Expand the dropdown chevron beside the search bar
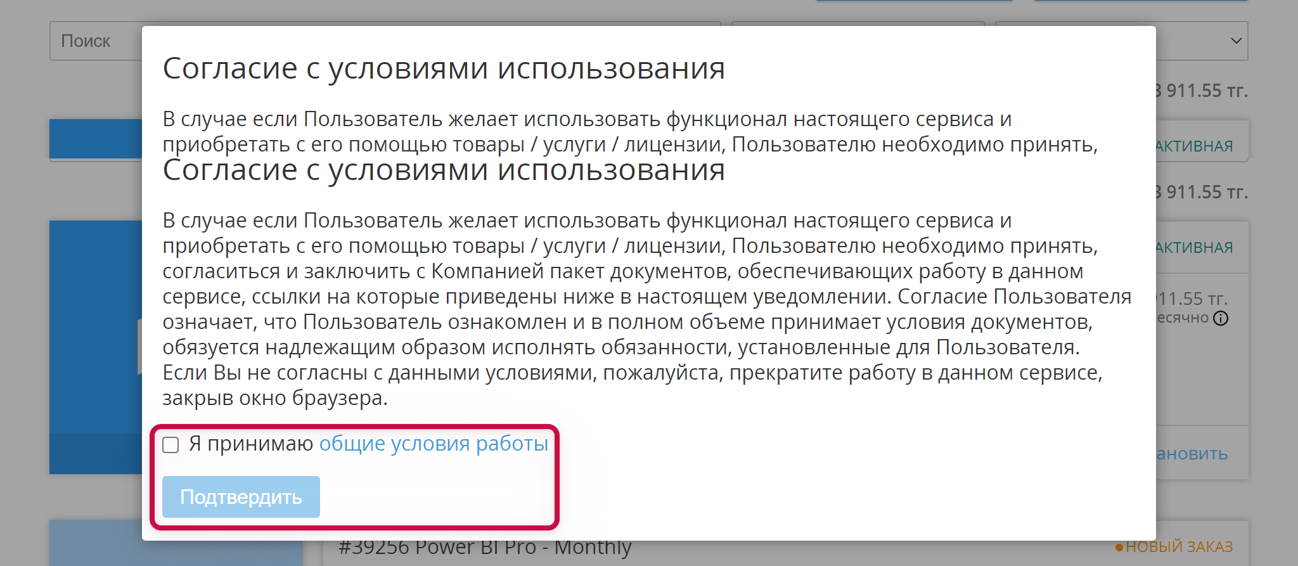This screenshot has width=1298, height=566. (x=1235, y=41)
